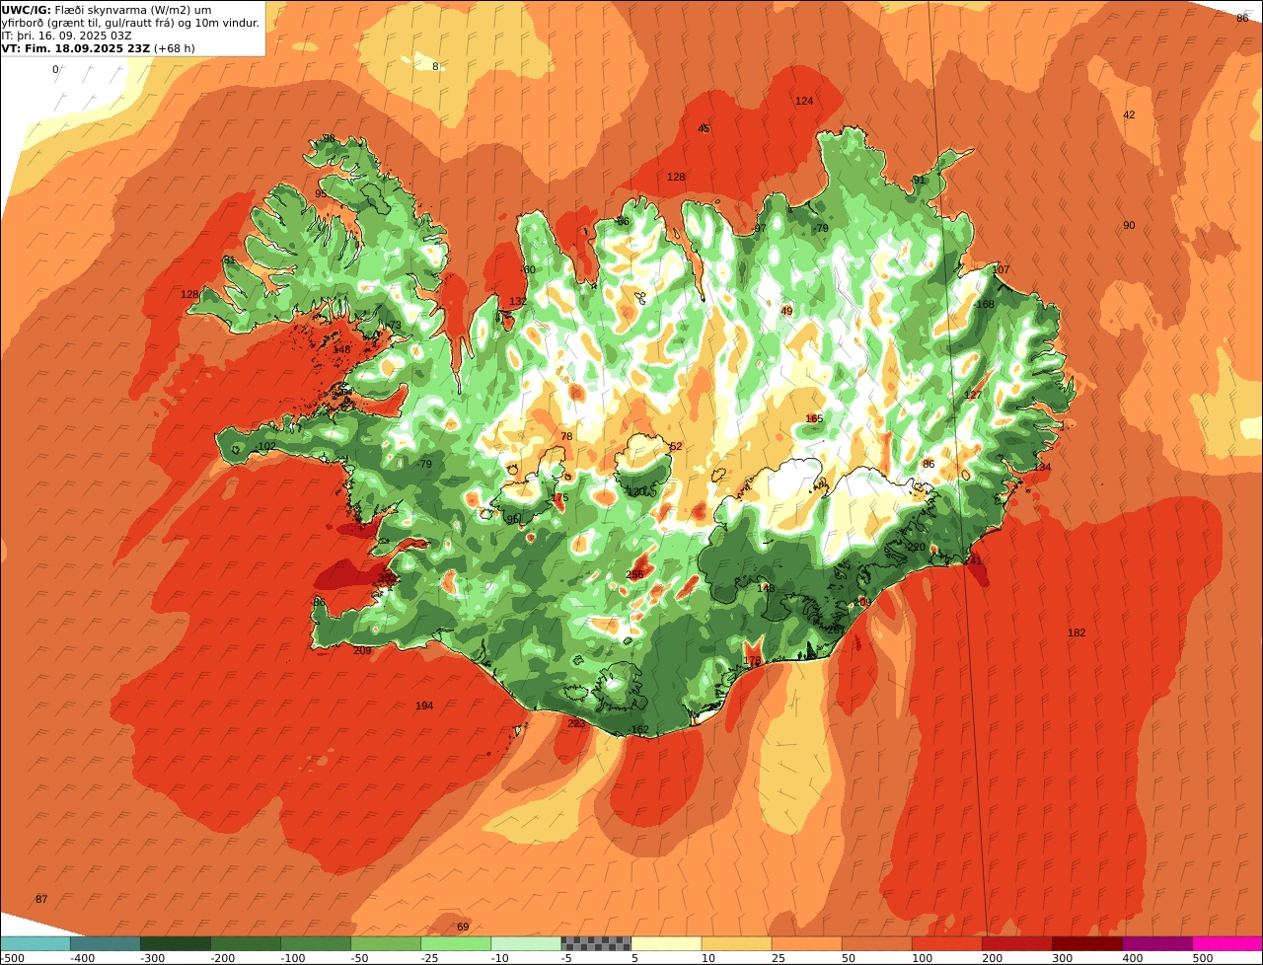The image size is (1263, 965).
Task: Click the valid time 'VT: Fim. 18.09.2025 23Z'
Action: [75, 48]
